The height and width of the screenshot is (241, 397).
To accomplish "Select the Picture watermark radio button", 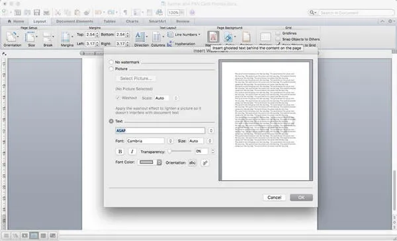I will (111, 69).
